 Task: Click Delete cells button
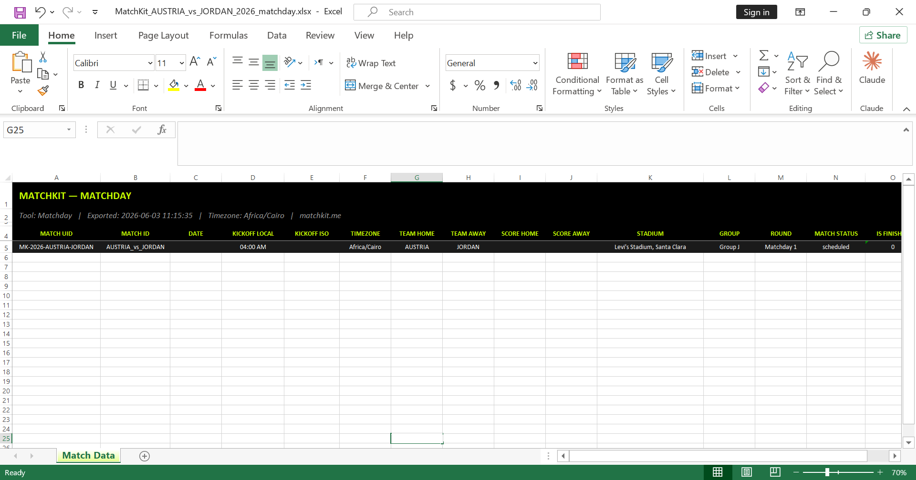point(711,72)
